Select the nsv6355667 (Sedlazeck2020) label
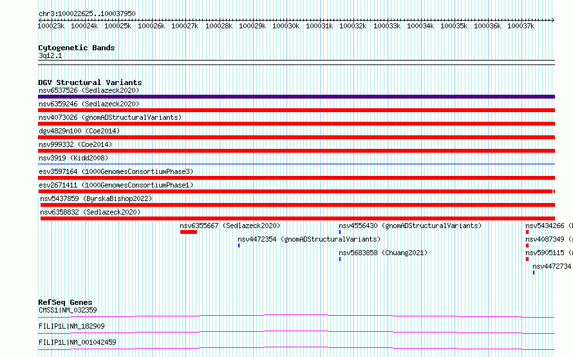 click(230, 226)
